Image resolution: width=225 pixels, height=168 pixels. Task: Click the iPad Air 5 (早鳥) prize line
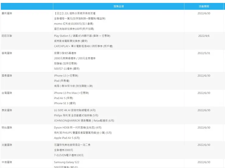(x=64, y=98)
